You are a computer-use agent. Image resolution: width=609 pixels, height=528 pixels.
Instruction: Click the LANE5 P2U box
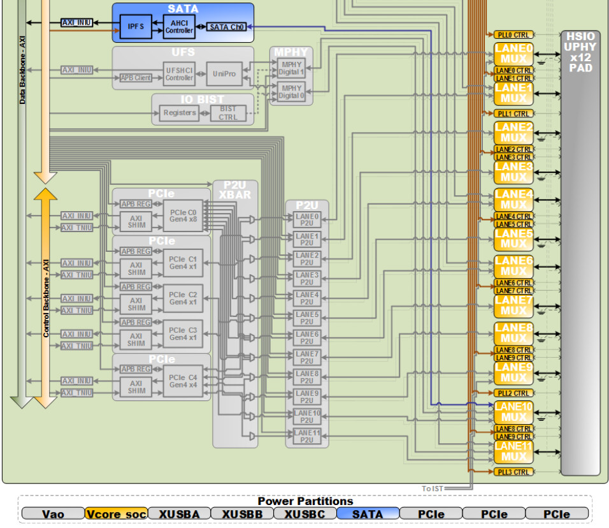click(307, 318)
